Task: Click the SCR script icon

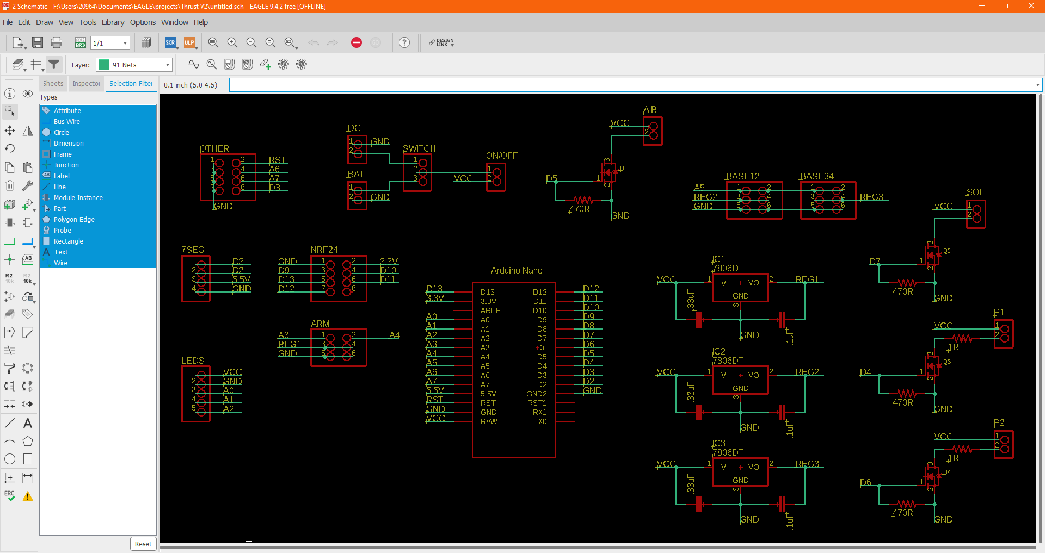Action: click(x=170, y=42)
